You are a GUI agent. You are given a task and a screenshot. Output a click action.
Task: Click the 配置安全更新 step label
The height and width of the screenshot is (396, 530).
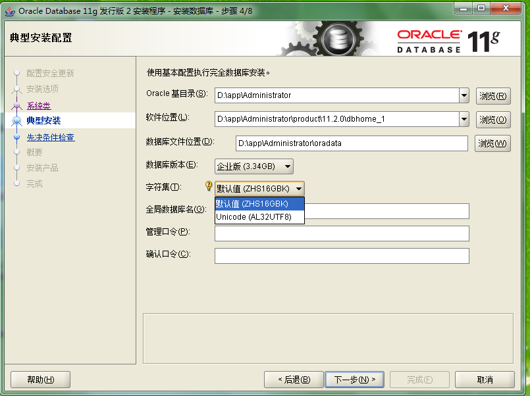(50, 73)
